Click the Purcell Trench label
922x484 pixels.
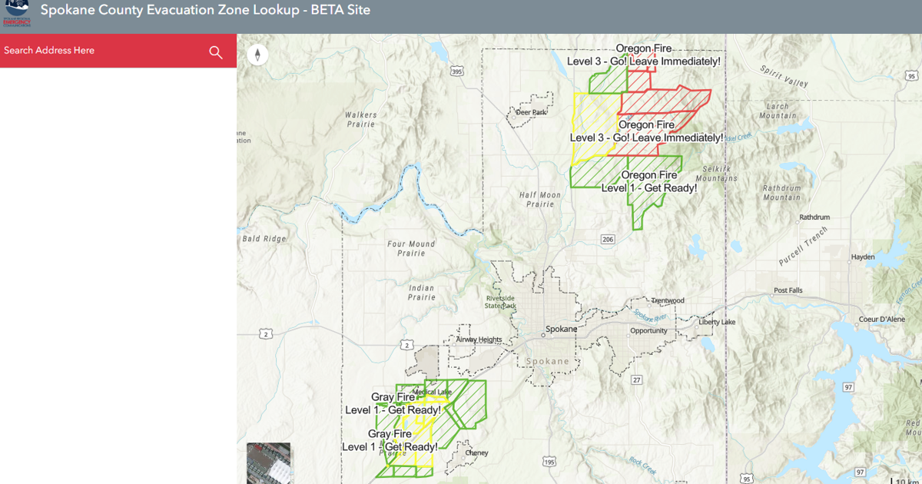803,247
